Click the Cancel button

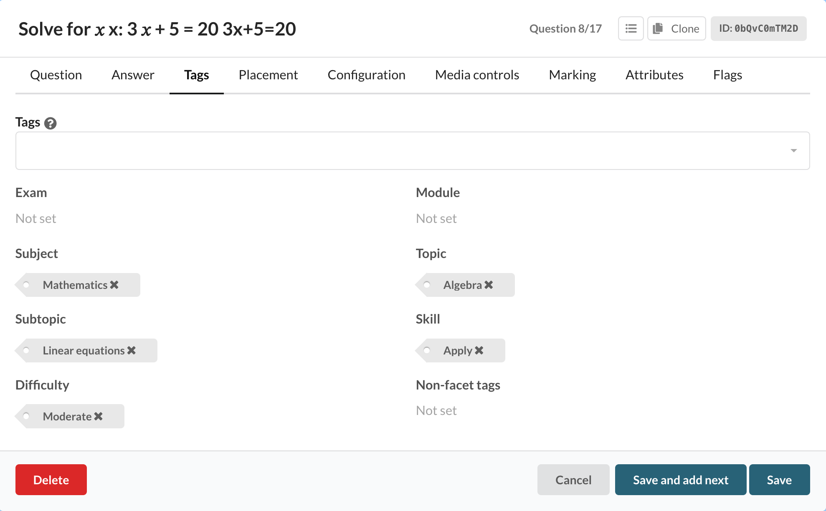coord(573,480)
